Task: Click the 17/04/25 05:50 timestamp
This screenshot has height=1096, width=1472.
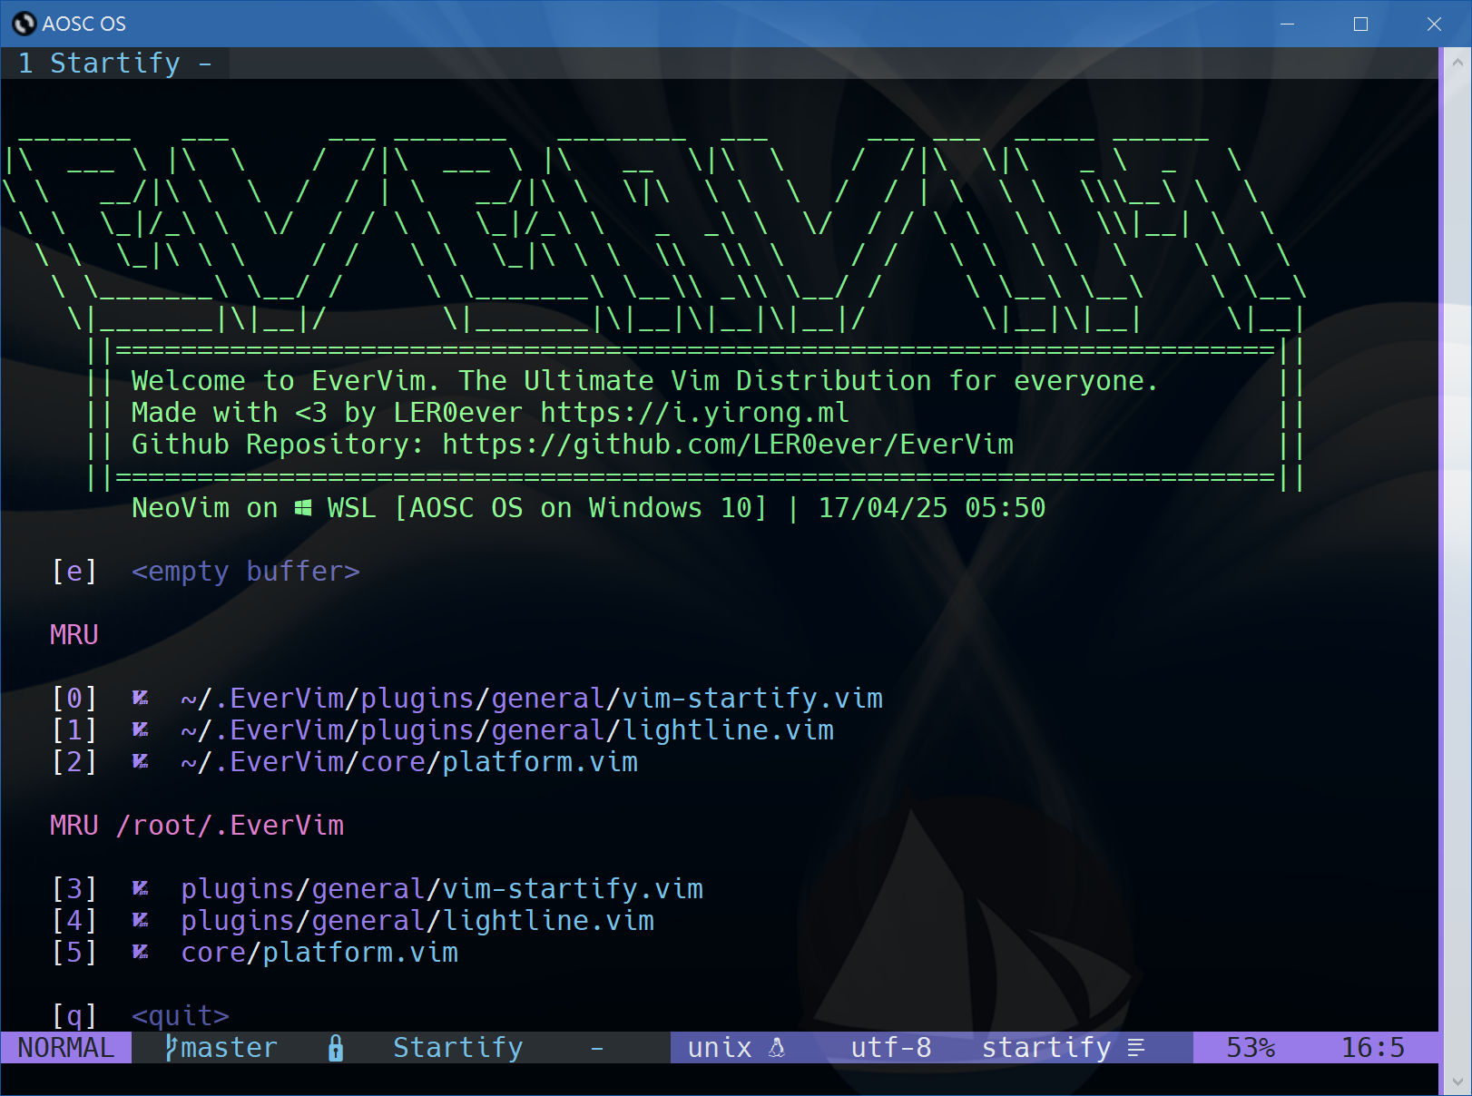Action: (932, 508)
